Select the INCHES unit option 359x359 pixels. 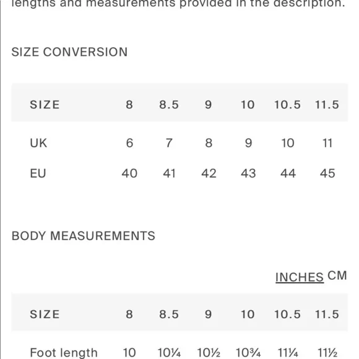coord(300,277)
